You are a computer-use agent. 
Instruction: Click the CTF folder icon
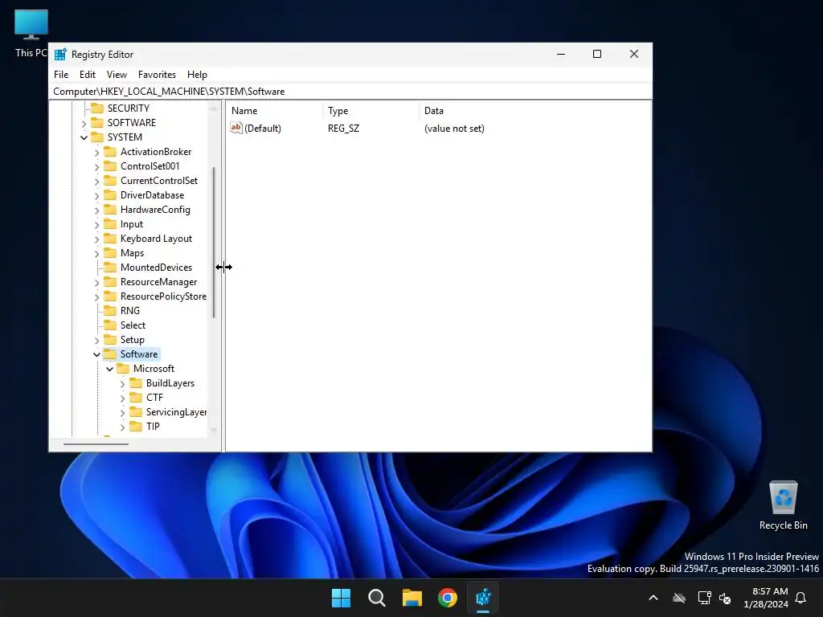136,398
